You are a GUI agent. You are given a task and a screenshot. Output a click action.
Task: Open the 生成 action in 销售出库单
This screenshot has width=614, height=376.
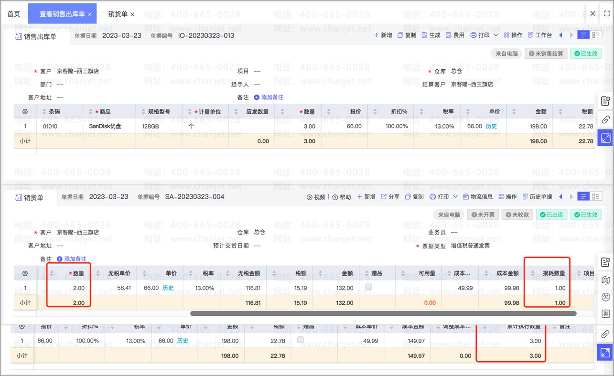pos(431,35)
